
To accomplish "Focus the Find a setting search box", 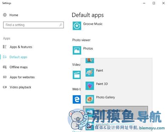I will tap(33, 25).
